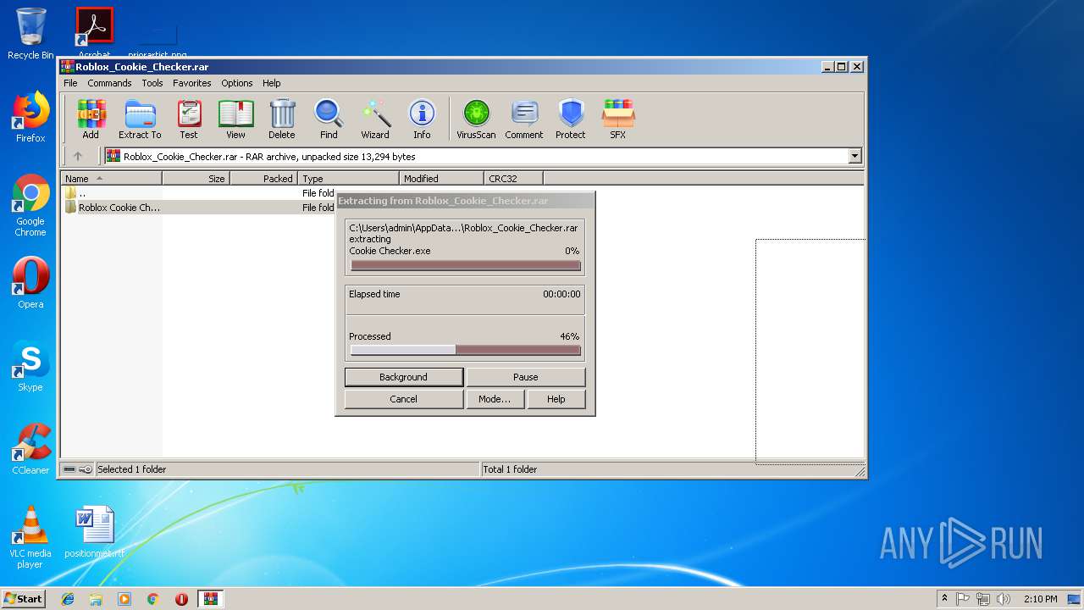Open the Commands menu
Viewport: 1084px width, 610px height.
click(x=109, y=83)
